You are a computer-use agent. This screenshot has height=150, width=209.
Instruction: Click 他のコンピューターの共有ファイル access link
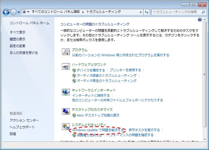click(118, 100)
